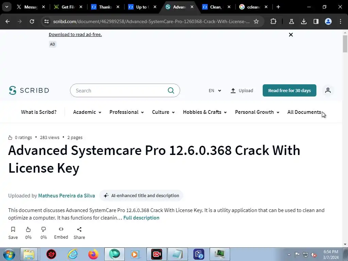
Task: Click the thumbs up rating icon
Action: coord(28,229)
